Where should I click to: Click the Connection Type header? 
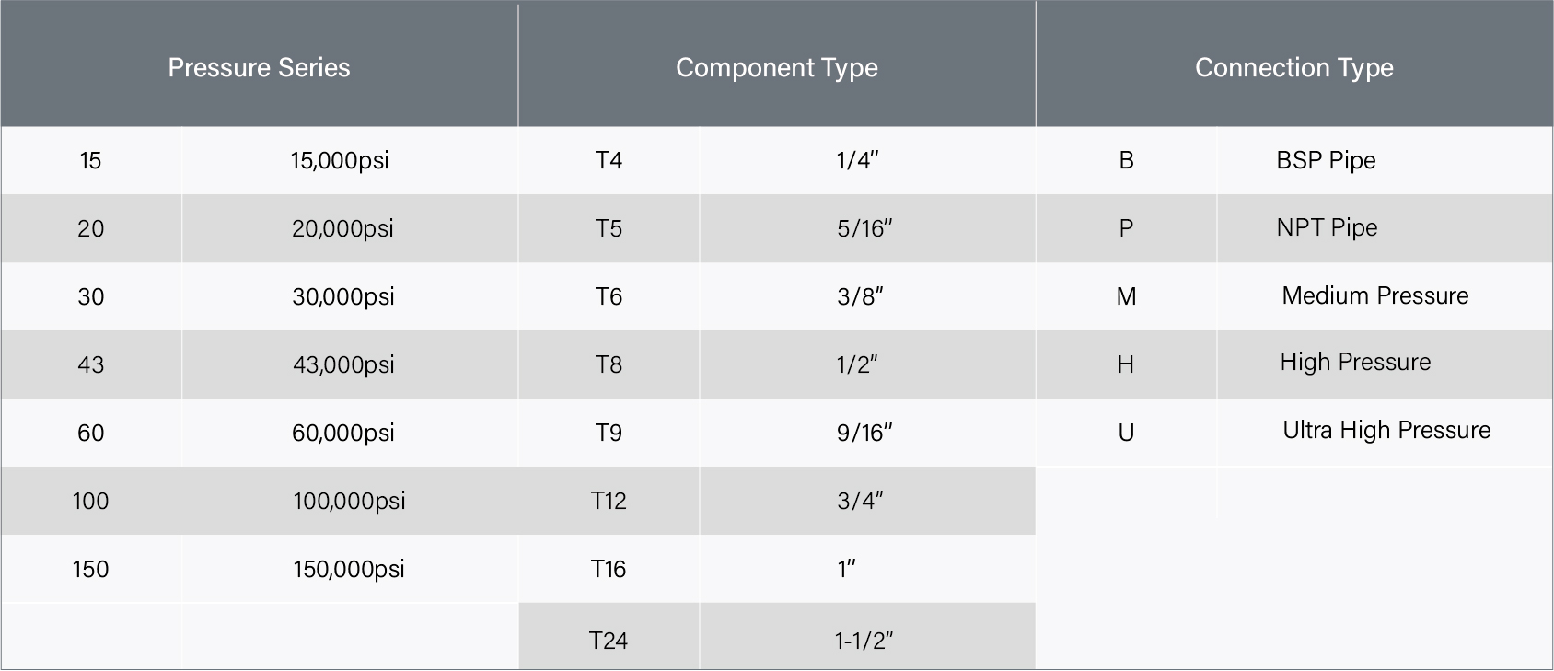click(x=1294, y=68)
